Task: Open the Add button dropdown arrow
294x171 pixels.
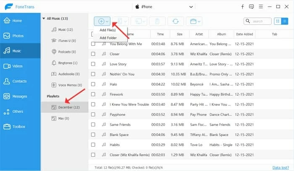Action: [107, 21]
